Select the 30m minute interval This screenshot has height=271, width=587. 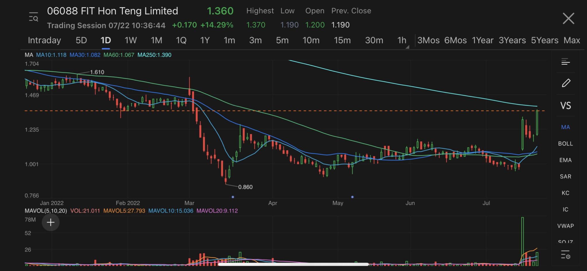click(x=374, y=40)
